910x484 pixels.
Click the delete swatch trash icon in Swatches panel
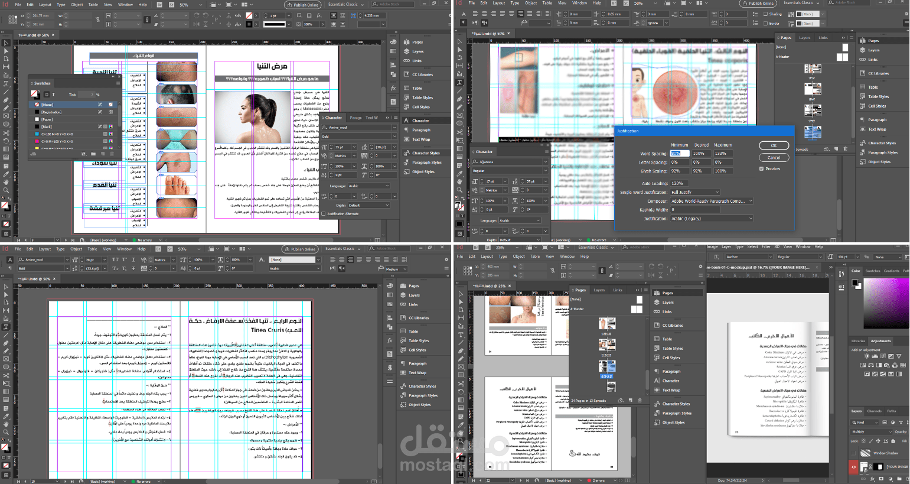click(112, 154)
